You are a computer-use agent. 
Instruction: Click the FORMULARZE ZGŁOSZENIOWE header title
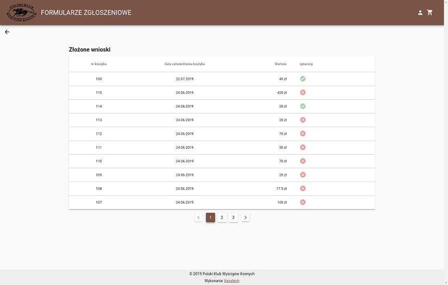86,12
